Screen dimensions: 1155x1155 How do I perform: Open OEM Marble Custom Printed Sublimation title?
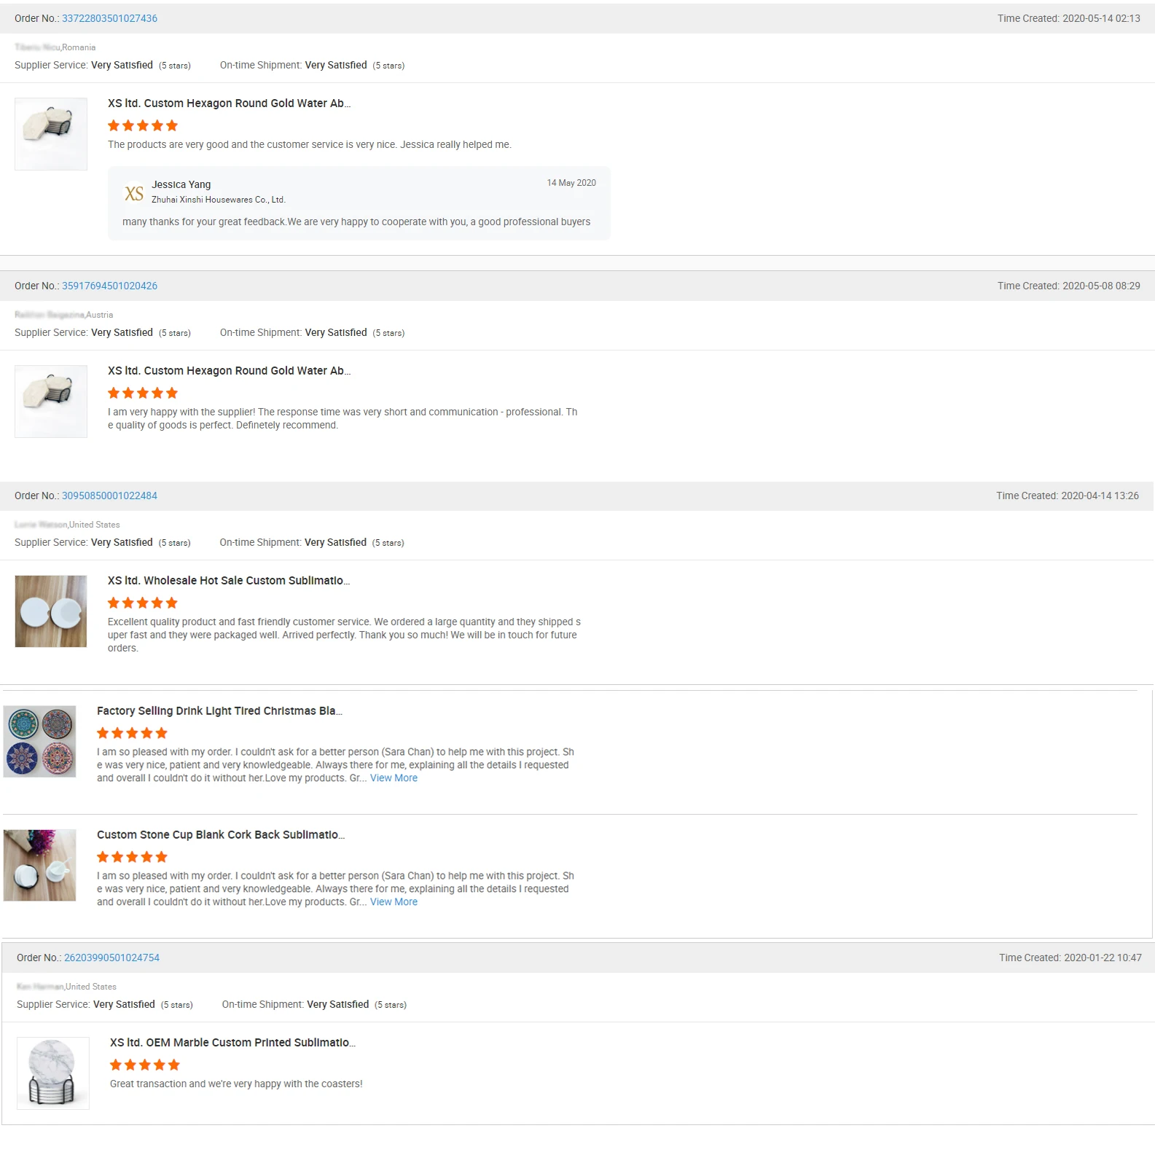[232, 1043]
